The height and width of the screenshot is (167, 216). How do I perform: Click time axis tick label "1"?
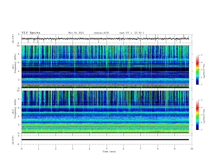click(38, 149)
